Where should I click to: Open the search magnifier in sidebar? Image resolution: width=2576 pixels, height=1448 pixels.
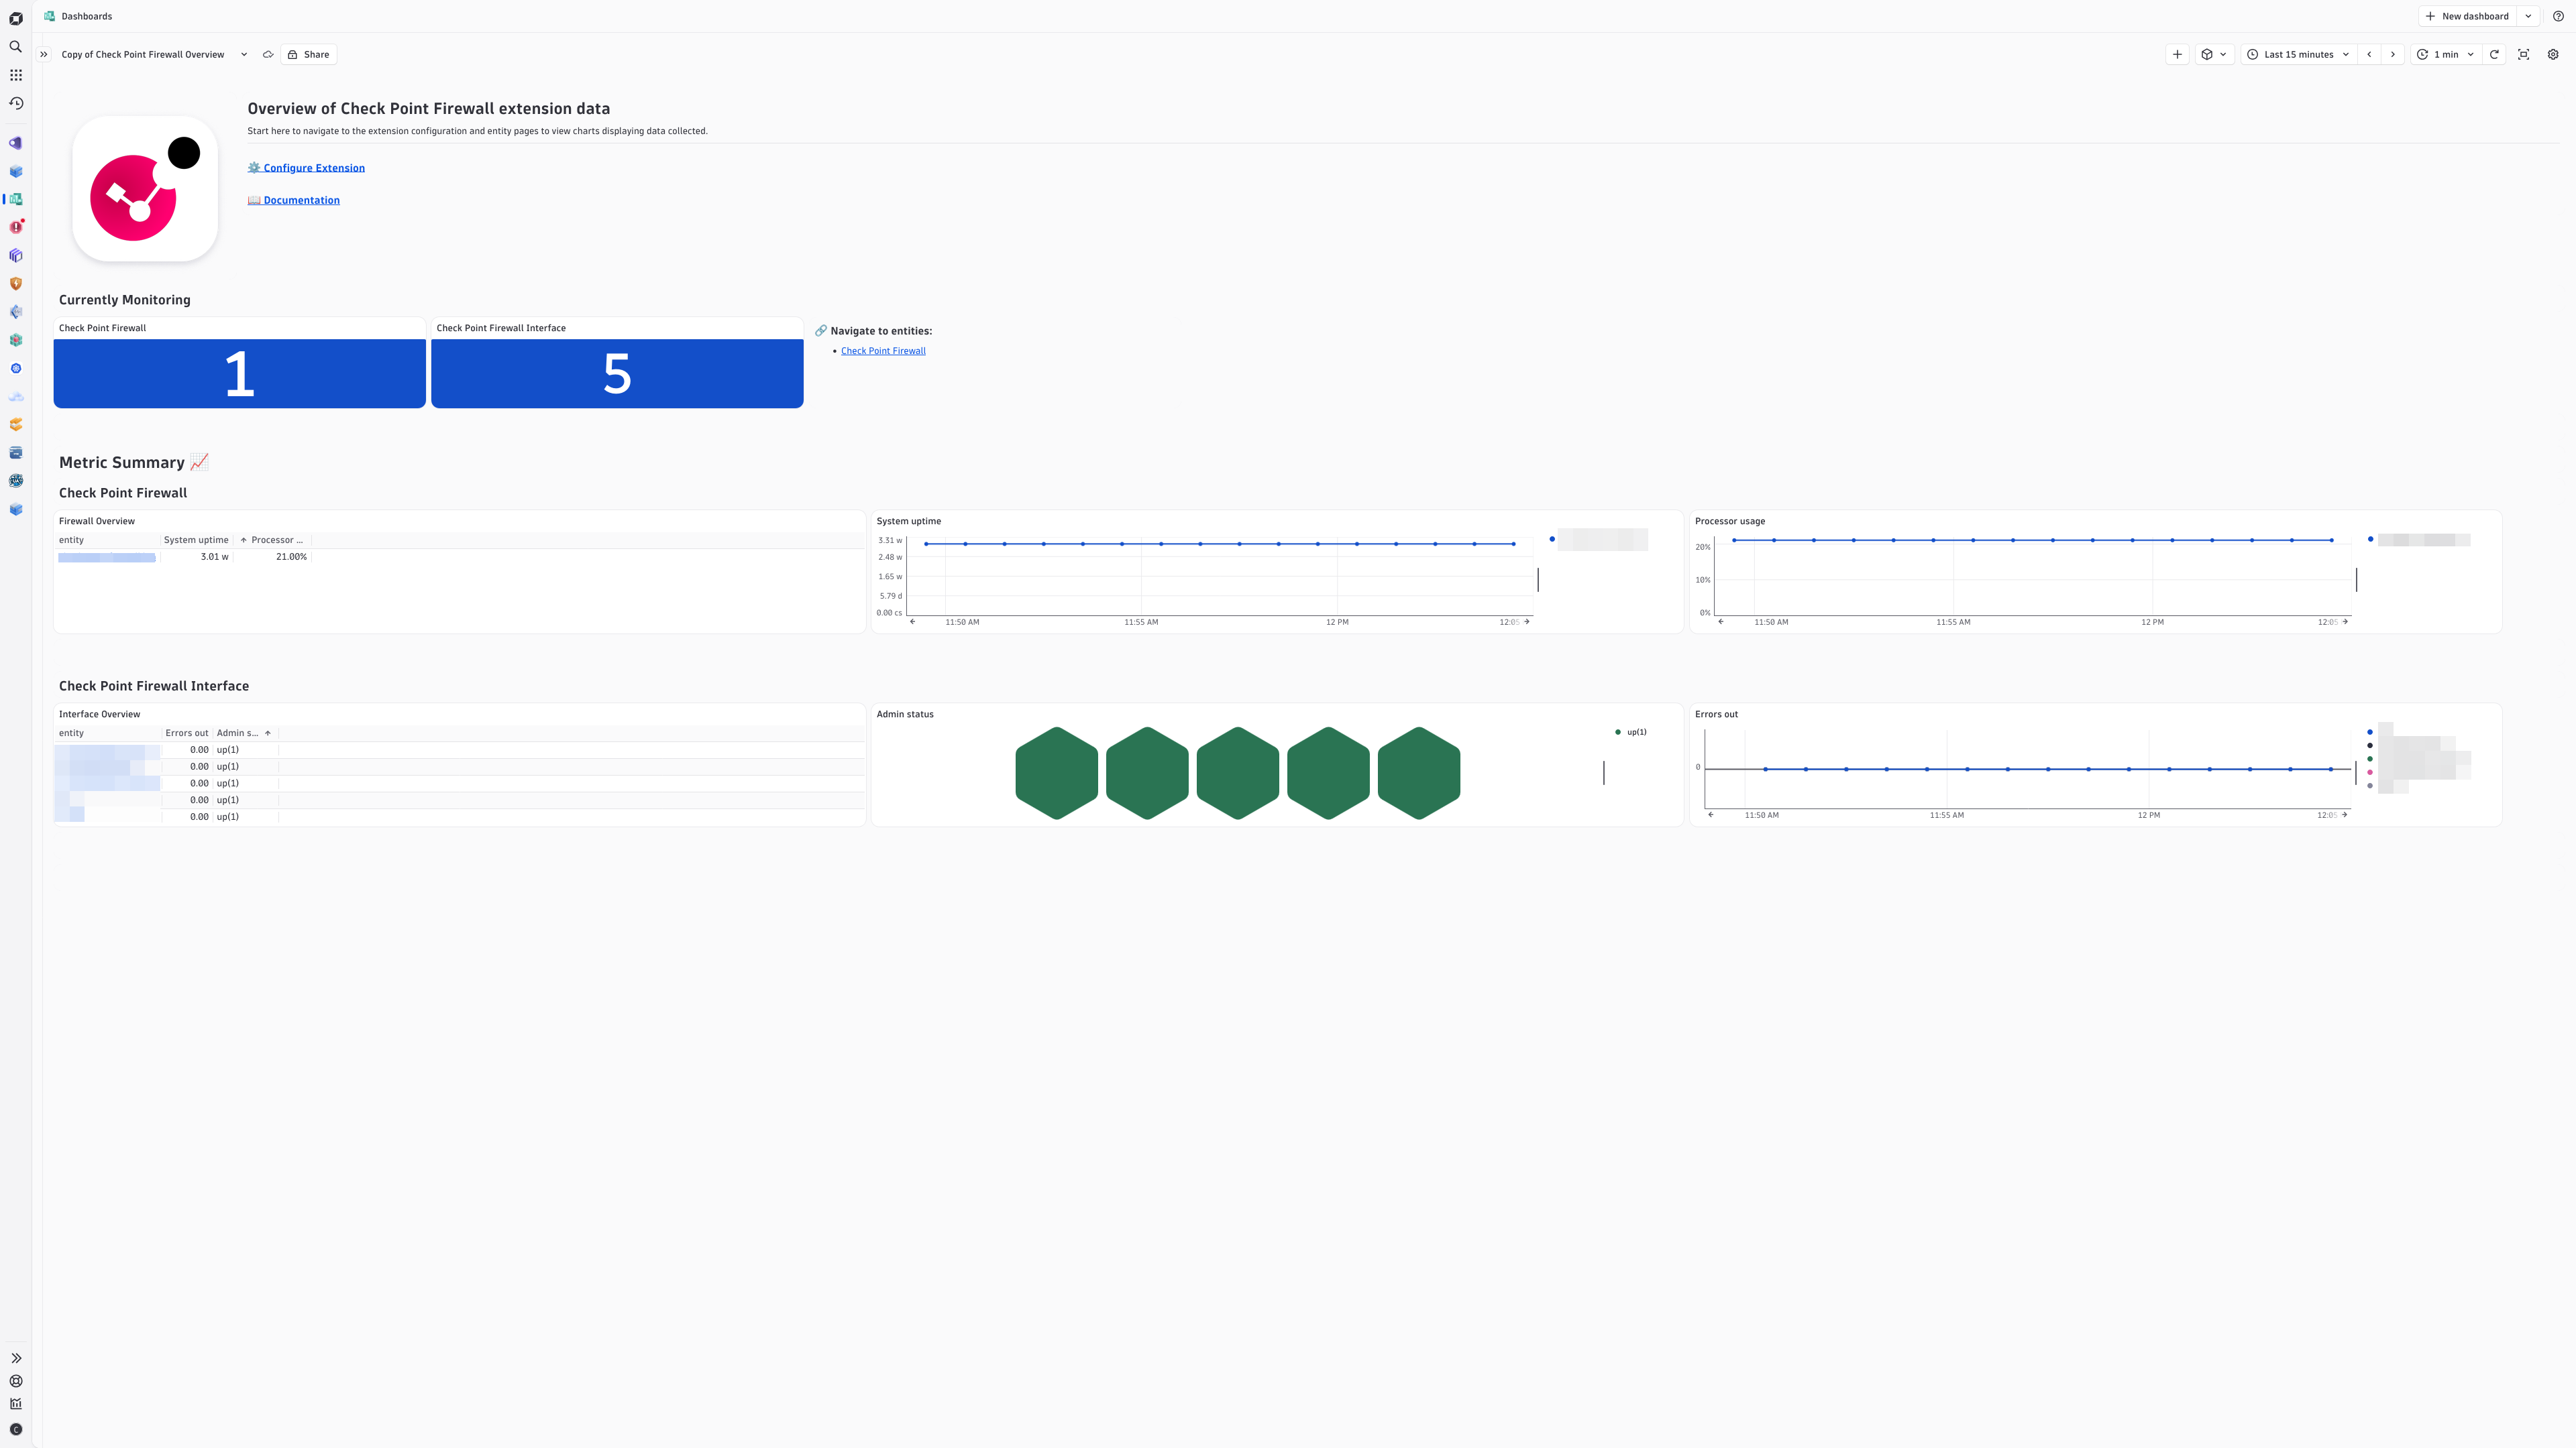[15, 47]
